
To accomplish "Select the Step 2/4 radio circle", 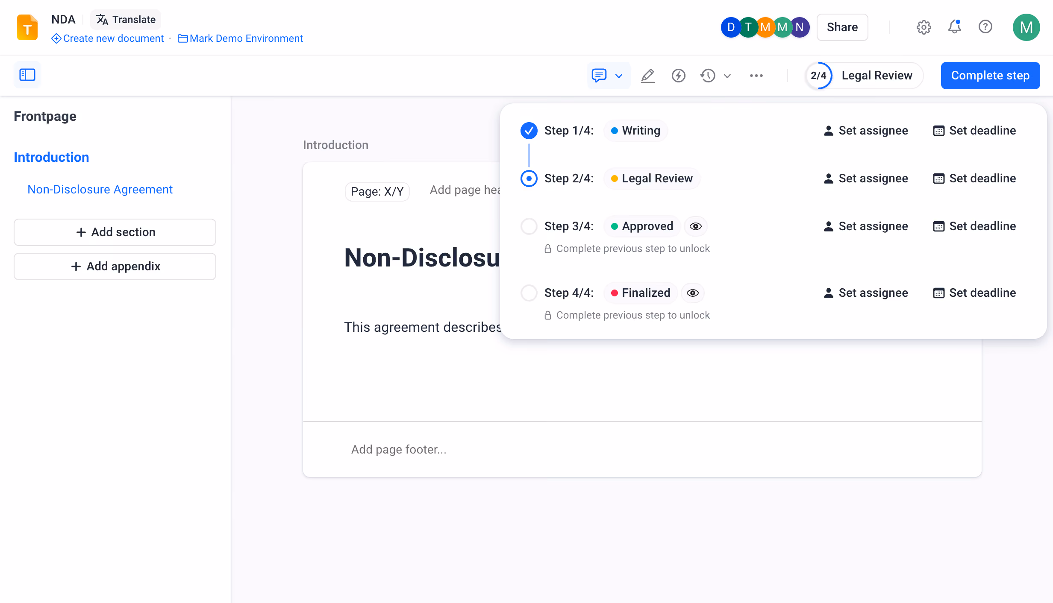I will (x=529, y=179).
